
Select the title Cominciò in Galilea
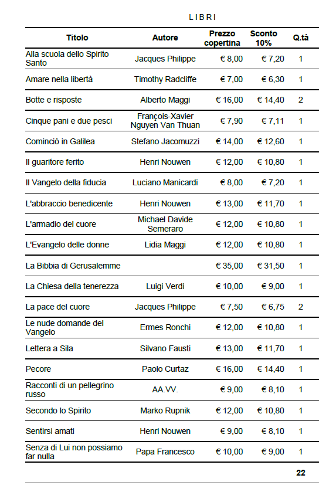click(60, 141)
